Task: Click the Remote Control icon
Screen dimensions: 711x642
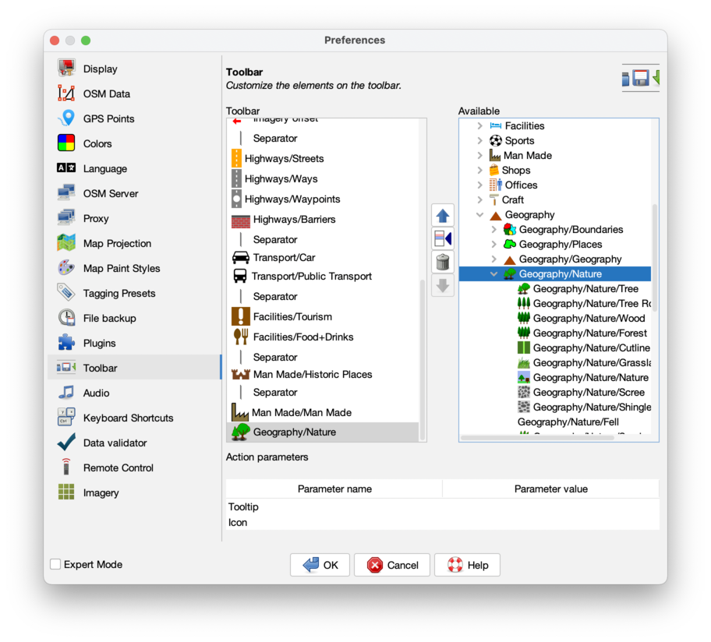Action: click(x=66, y=467)
